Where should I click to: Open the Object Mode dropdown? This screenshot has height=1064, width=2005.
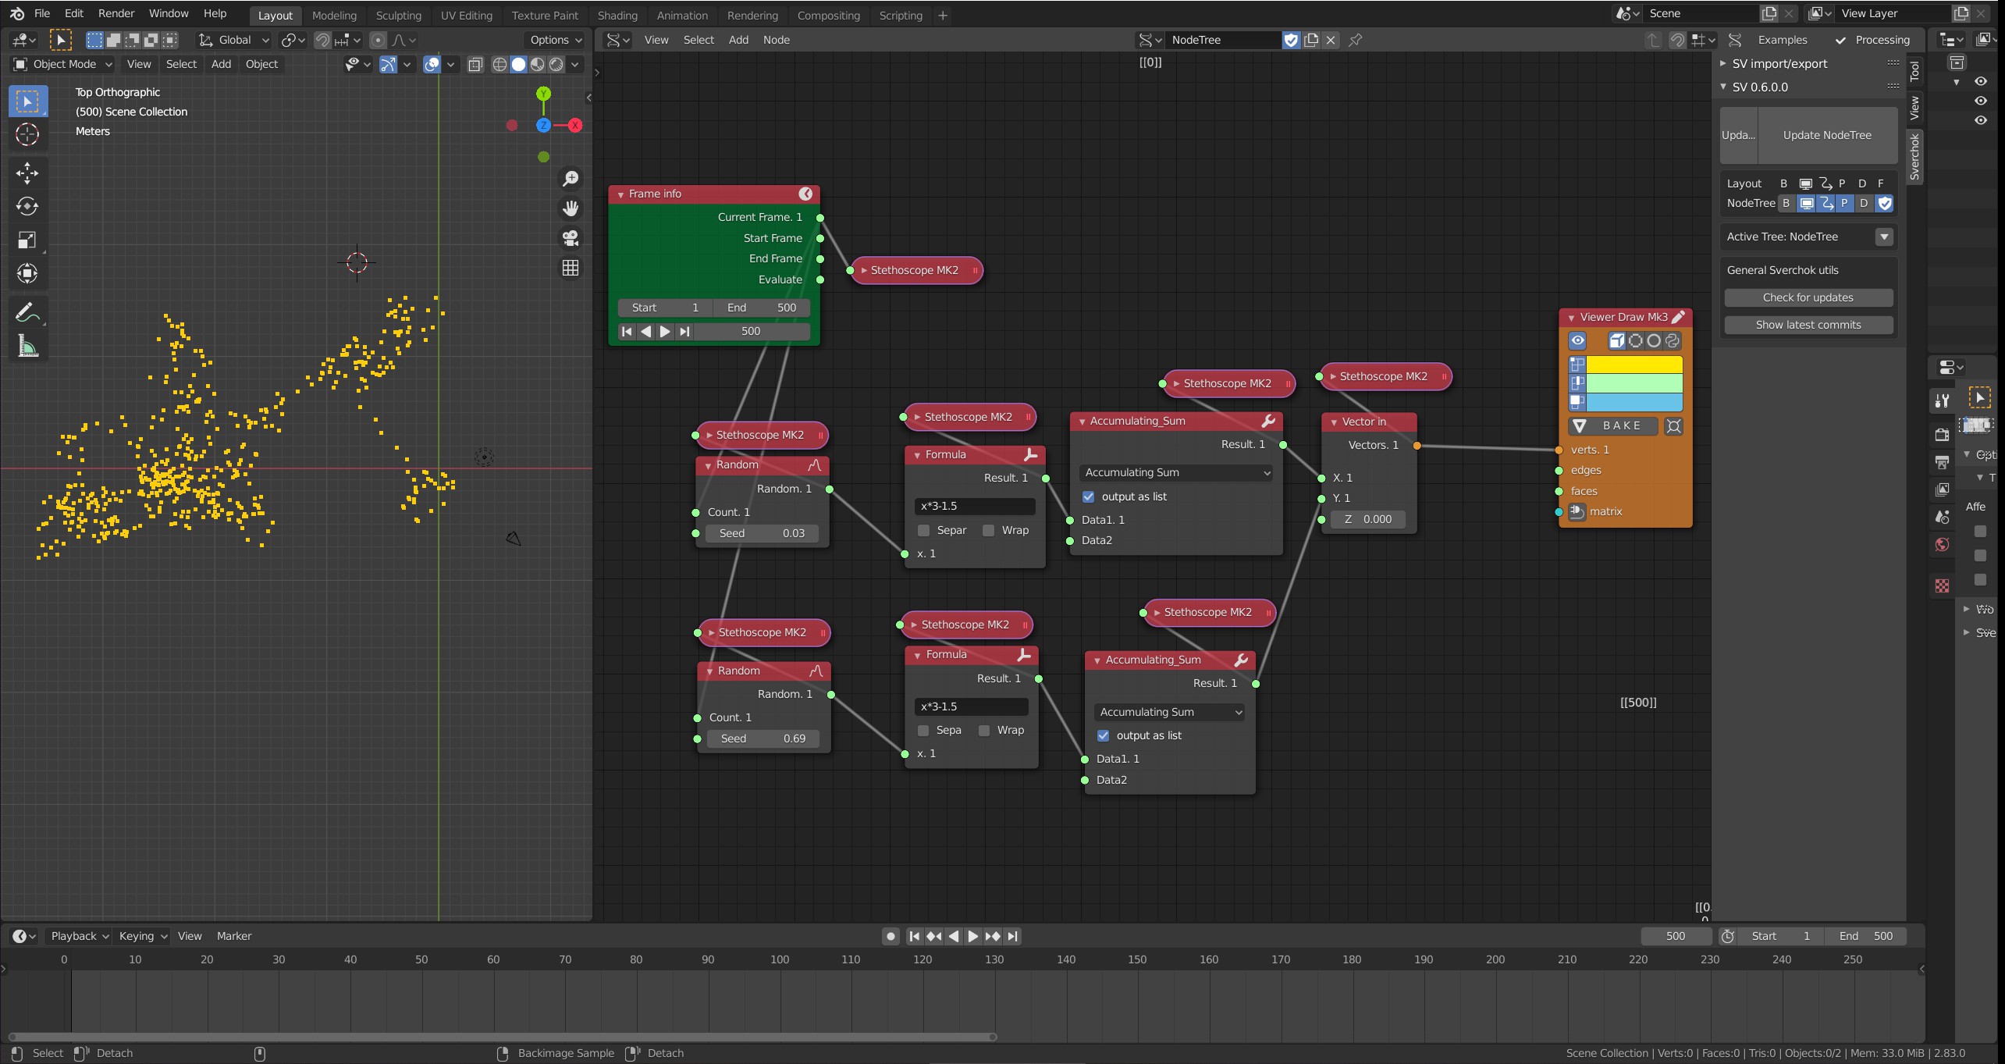click(63, 64)
